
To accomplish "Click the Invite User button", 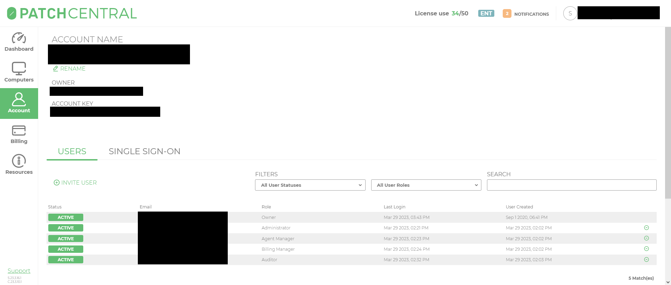I will (x=75, y=183).
